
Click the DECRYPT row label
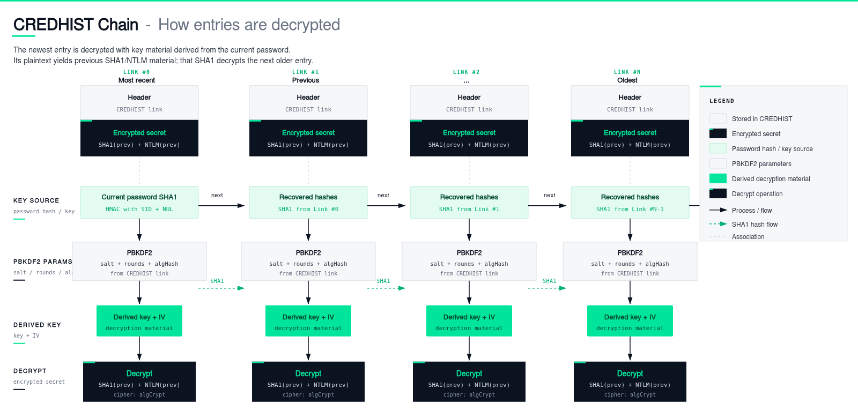[x=30, y=371]
